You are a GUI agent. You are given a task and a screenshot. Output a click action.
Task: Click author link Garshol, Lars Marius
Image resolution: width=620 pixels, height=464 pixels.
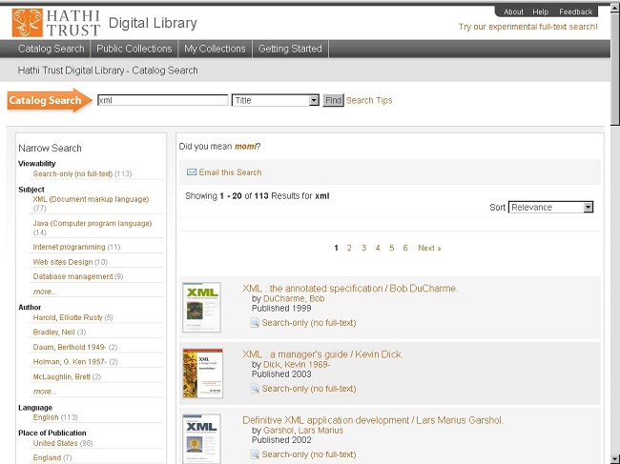(x=303, y=430)
